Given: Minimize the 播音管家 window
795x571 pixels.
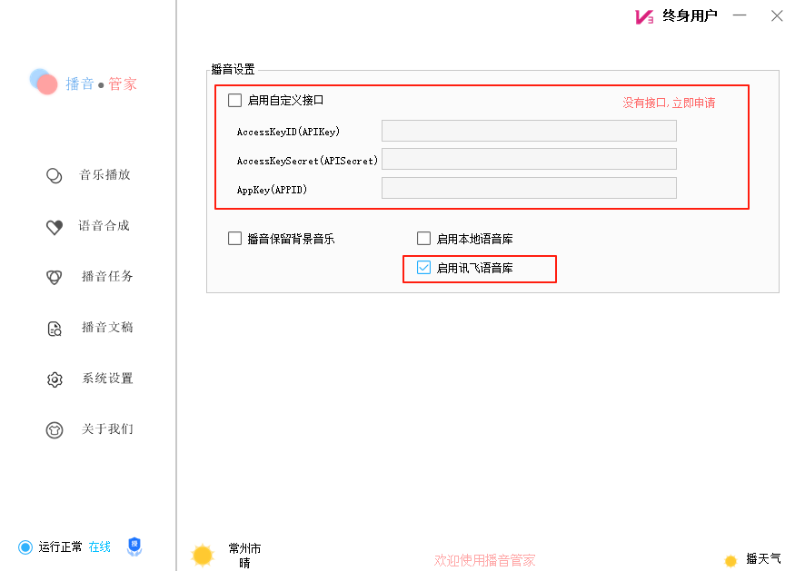Looking at the screenshot, I should click(x=740, y=15).
